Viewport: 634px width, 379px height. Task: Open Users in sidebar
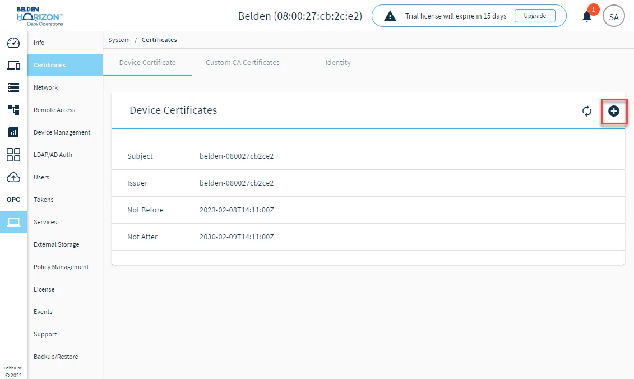click(64, 177)
